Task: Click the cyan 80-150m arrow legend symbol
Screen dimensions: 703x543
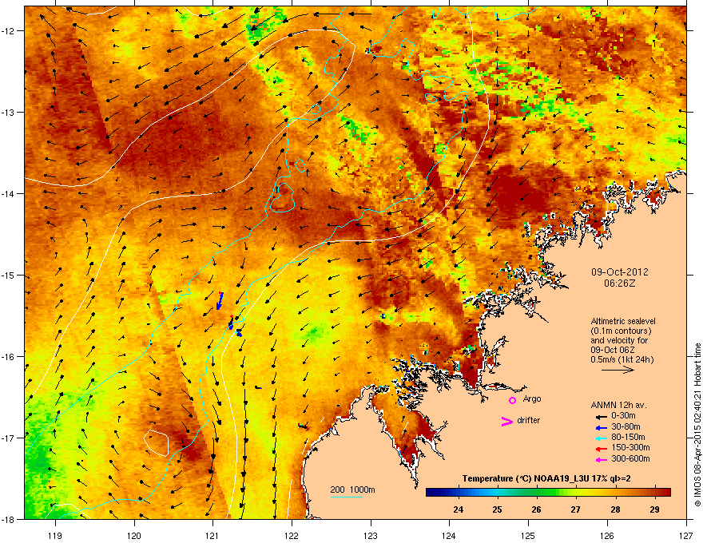Action: tap(602, 438)
